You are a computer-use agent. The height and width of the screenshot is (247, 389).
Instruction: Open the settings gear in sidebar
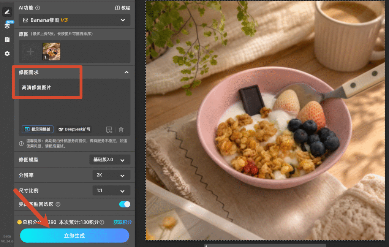tap(7, 54)
